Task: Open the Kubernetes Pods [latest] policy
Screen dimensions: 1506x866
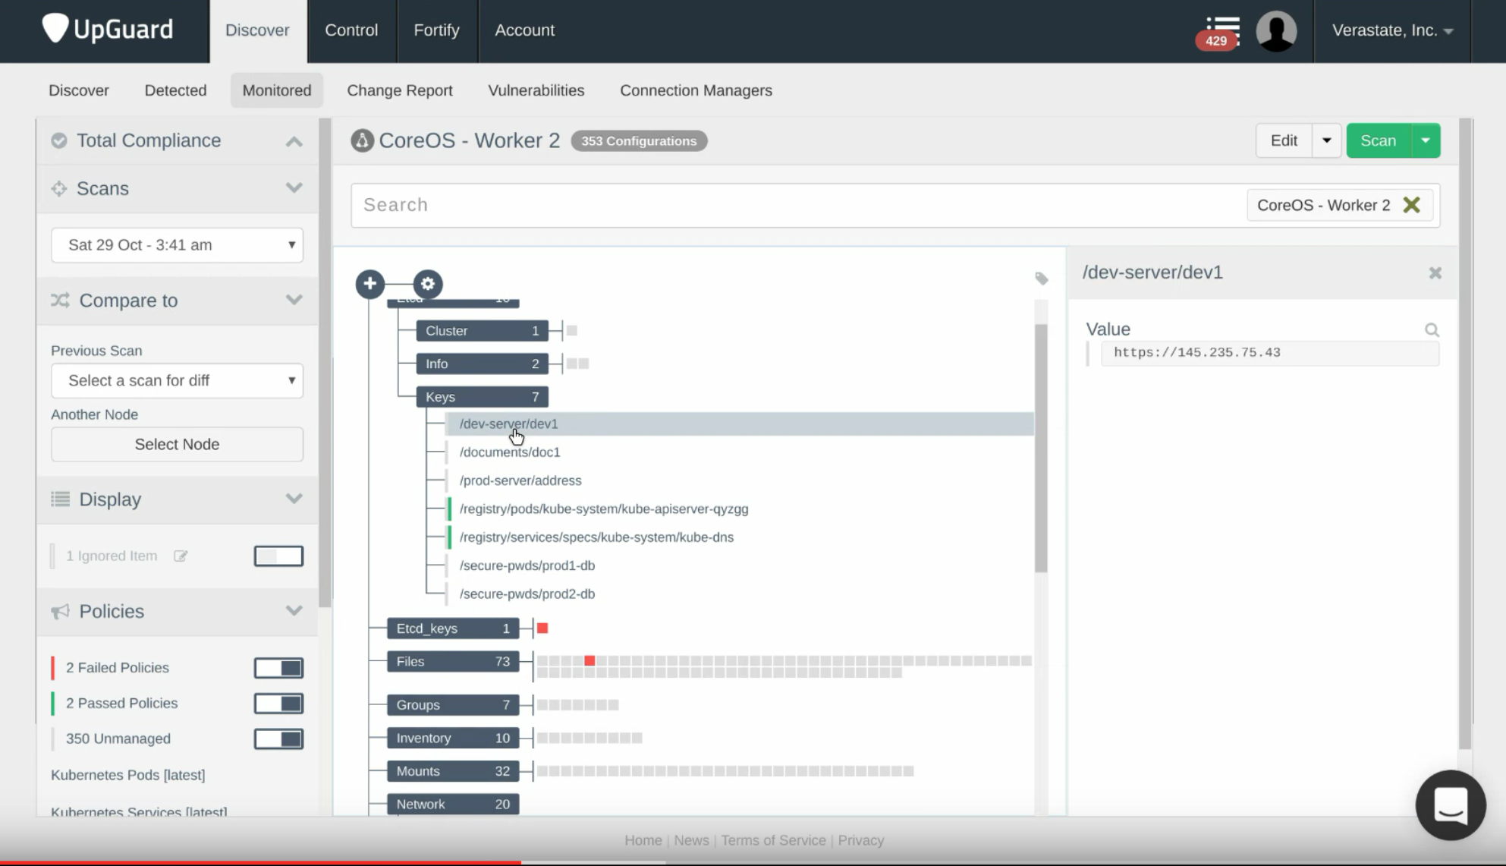Action: click(x=127, y=775)
